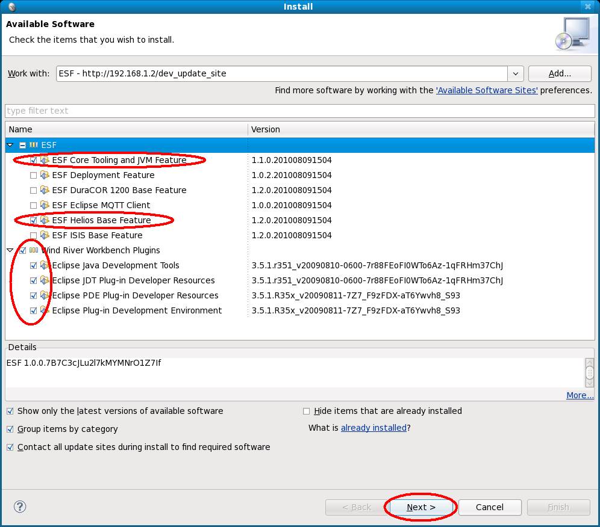Click the ESF Helios Base Feature icon
This screenshot has width=600, height=527.
click(x=45, y=220)
